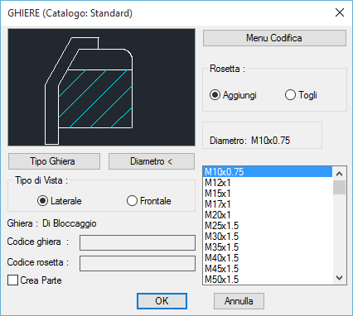Confirm the dialog with OK

coord(162,301)
